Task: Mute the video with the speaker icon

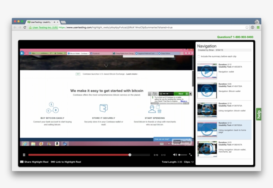Action: click(175, 155)
